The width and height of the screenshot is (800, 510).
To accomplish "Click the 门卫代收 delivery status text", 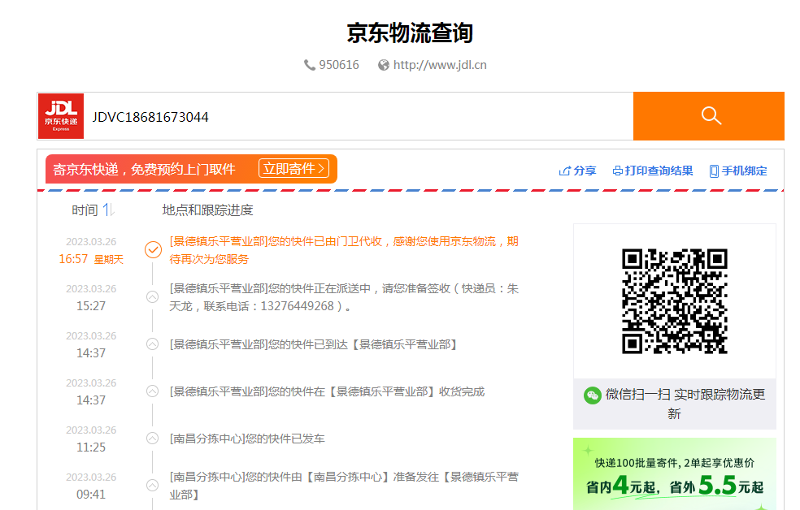I will (x=344, y=250).
